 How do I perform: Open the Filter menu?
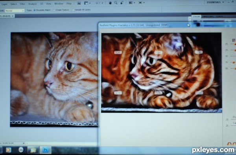point(22,4)
